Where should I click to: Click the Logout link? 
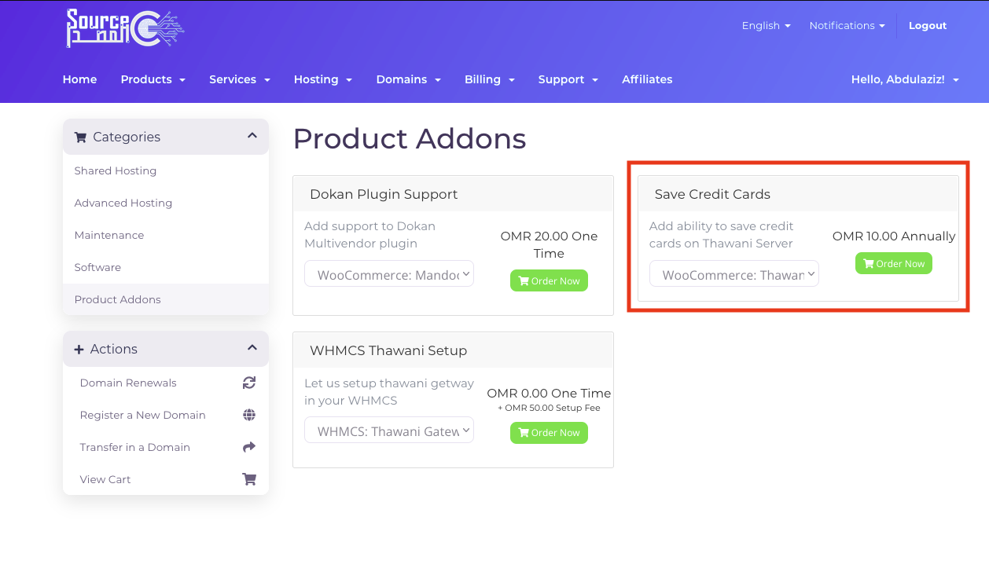pos(928,25)
